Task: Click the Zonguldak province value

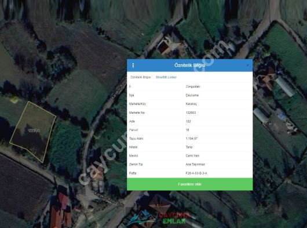Action: point(193,86)
